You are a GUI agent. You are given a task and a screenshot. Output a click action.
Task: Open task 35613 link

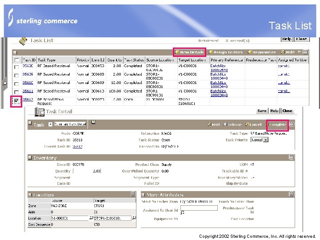(x=28, y=100)
